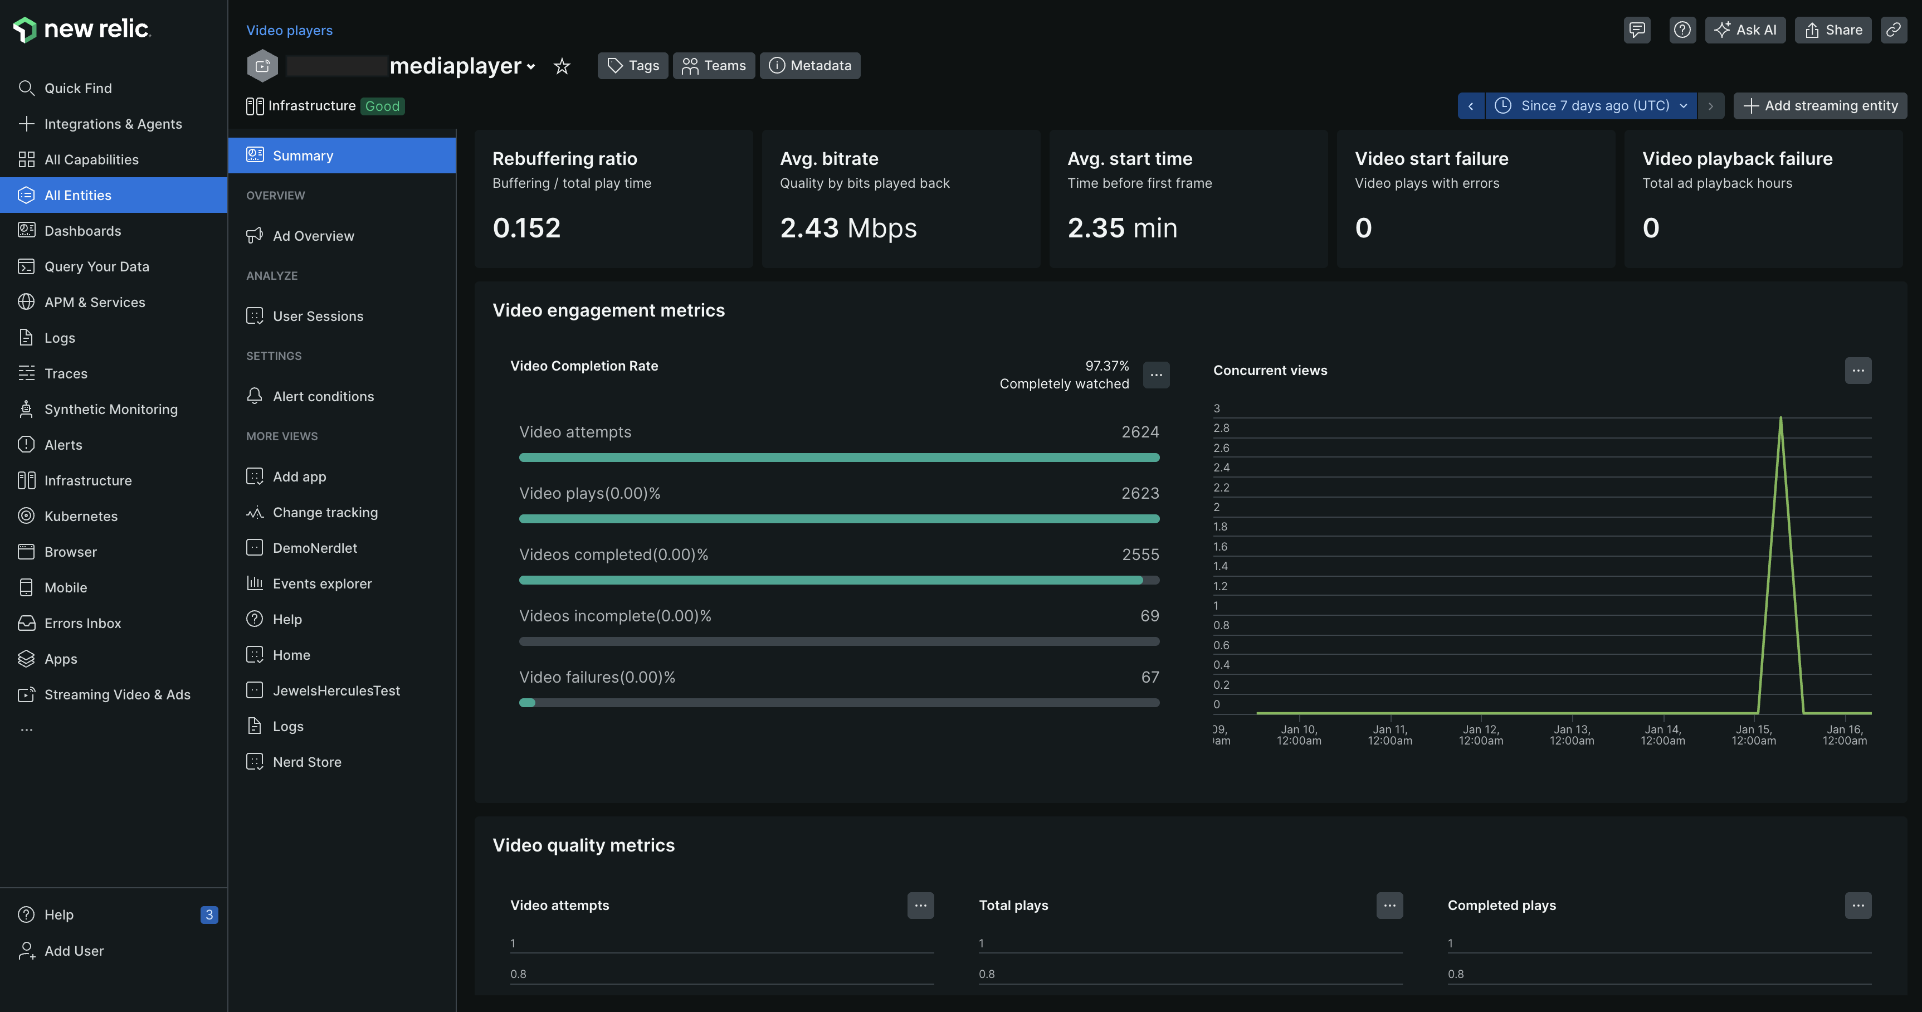The width and height of the screenshot is (1922, 1012).
Task: Click the Add streaming entity button
Action: pos(1820,106)
